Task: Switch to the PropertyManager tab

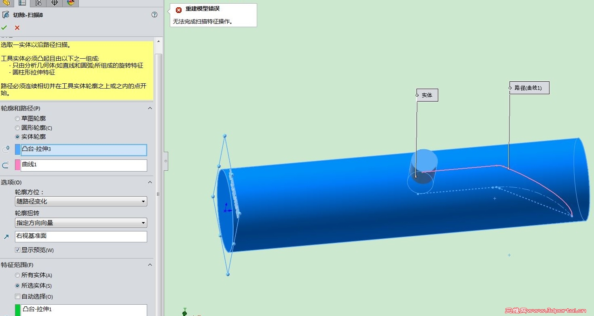Action: tap(22, 3)
